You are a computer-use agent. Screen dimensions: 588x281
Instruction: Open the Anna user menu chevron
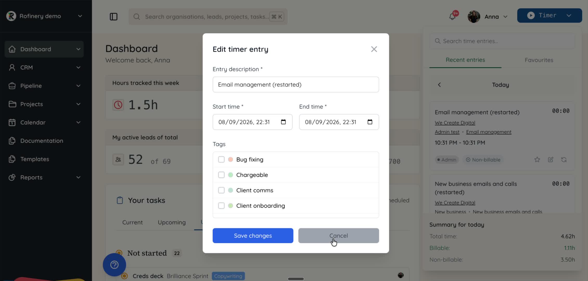[505, 17]
